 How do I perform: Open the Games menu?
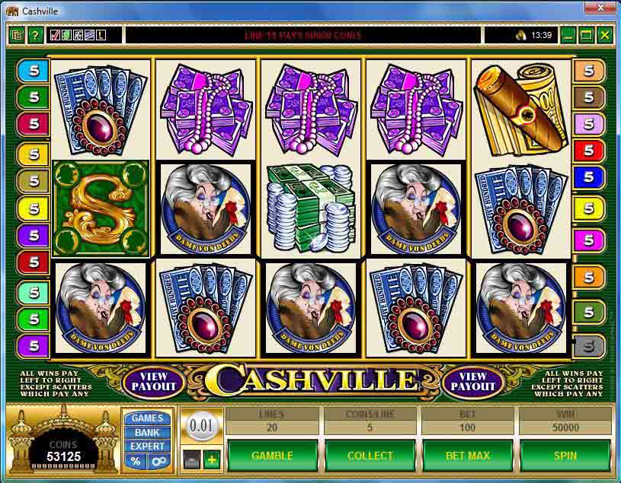click(x=147, y=418)
